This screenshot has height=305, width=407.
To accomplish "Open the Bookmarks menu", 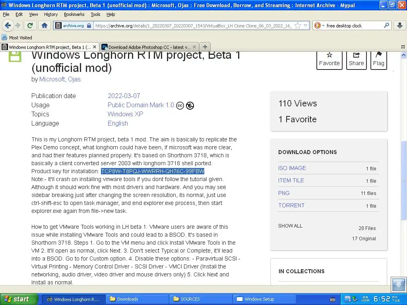I will pyautogui.click(x=74, y=14).
